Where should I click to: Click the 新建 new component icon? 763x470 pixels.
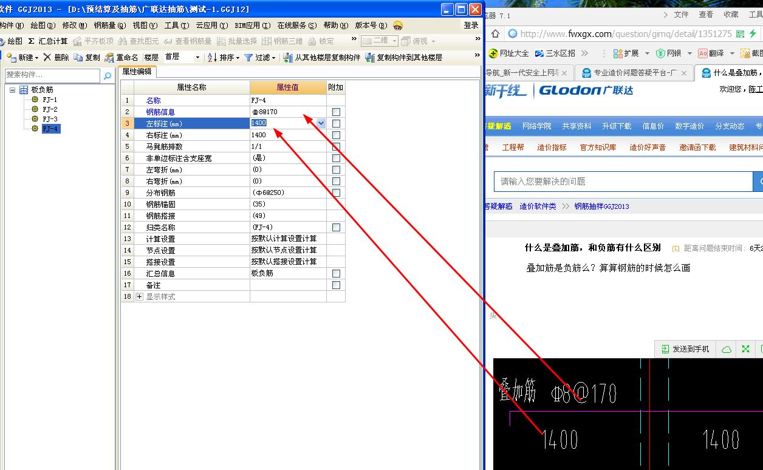point(11,58)
